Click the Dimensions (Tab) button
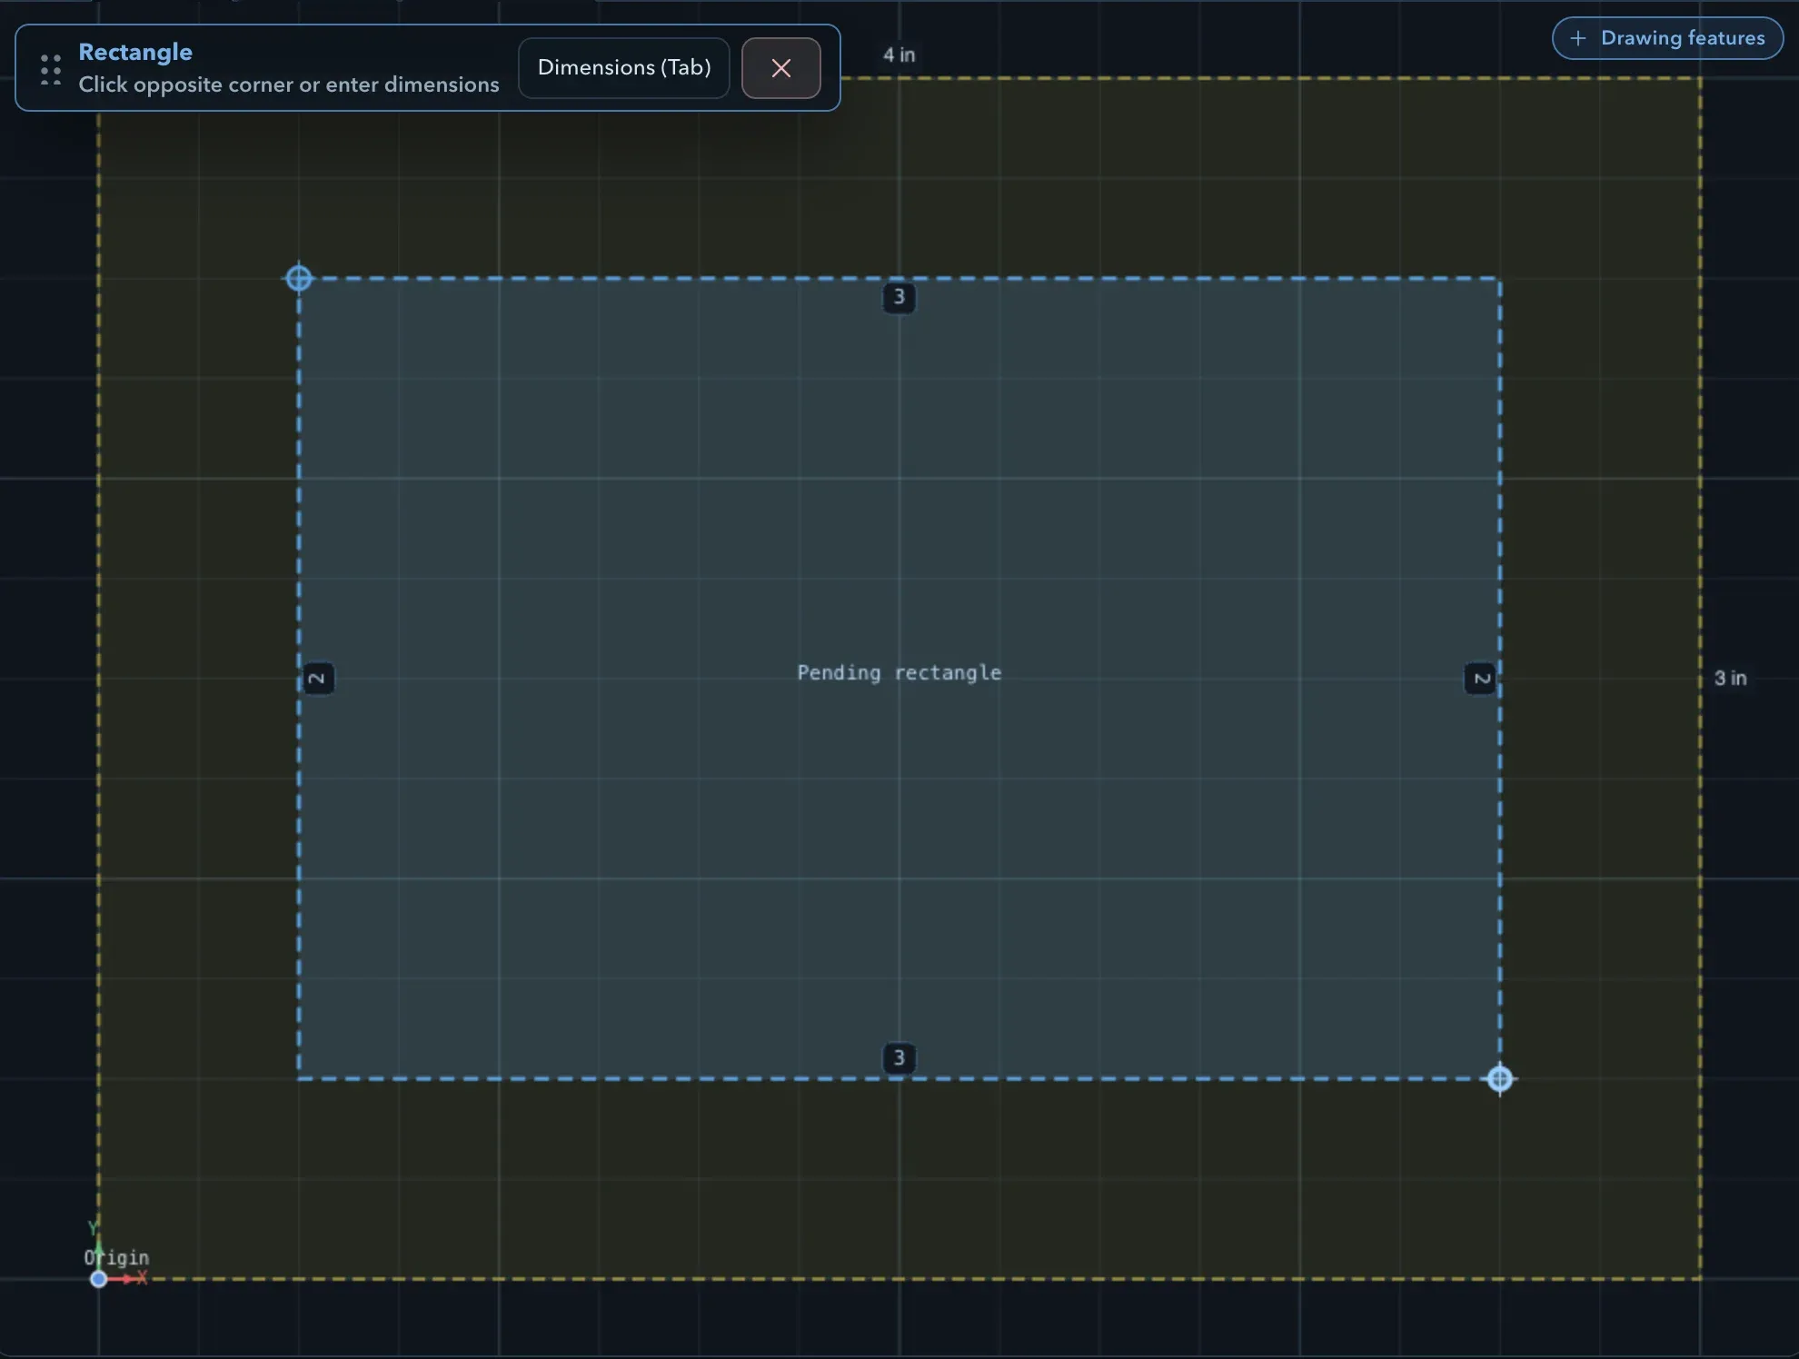Screen dimensions: 1799x1359 [624, 68]
